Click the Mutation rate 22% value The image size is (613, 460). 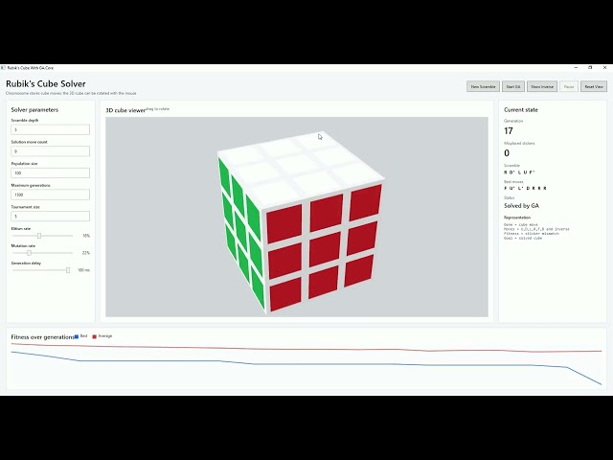point(86,253)
